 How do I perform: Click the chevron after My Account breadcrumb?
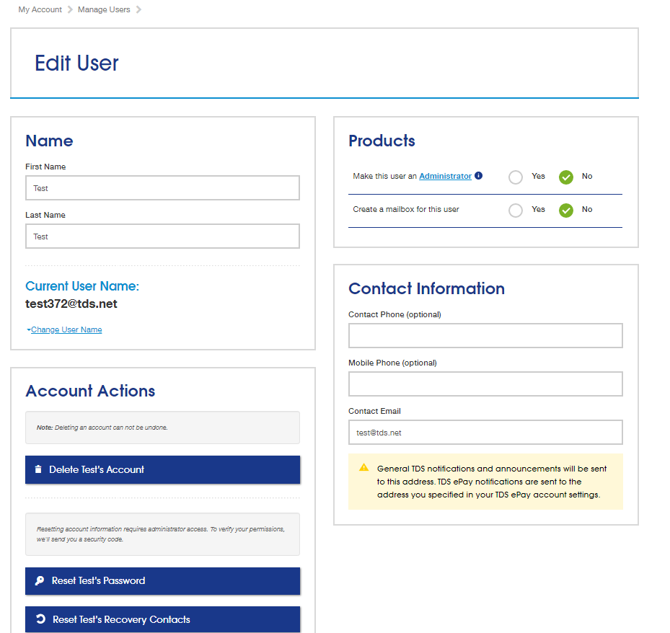tap(70, 9)
